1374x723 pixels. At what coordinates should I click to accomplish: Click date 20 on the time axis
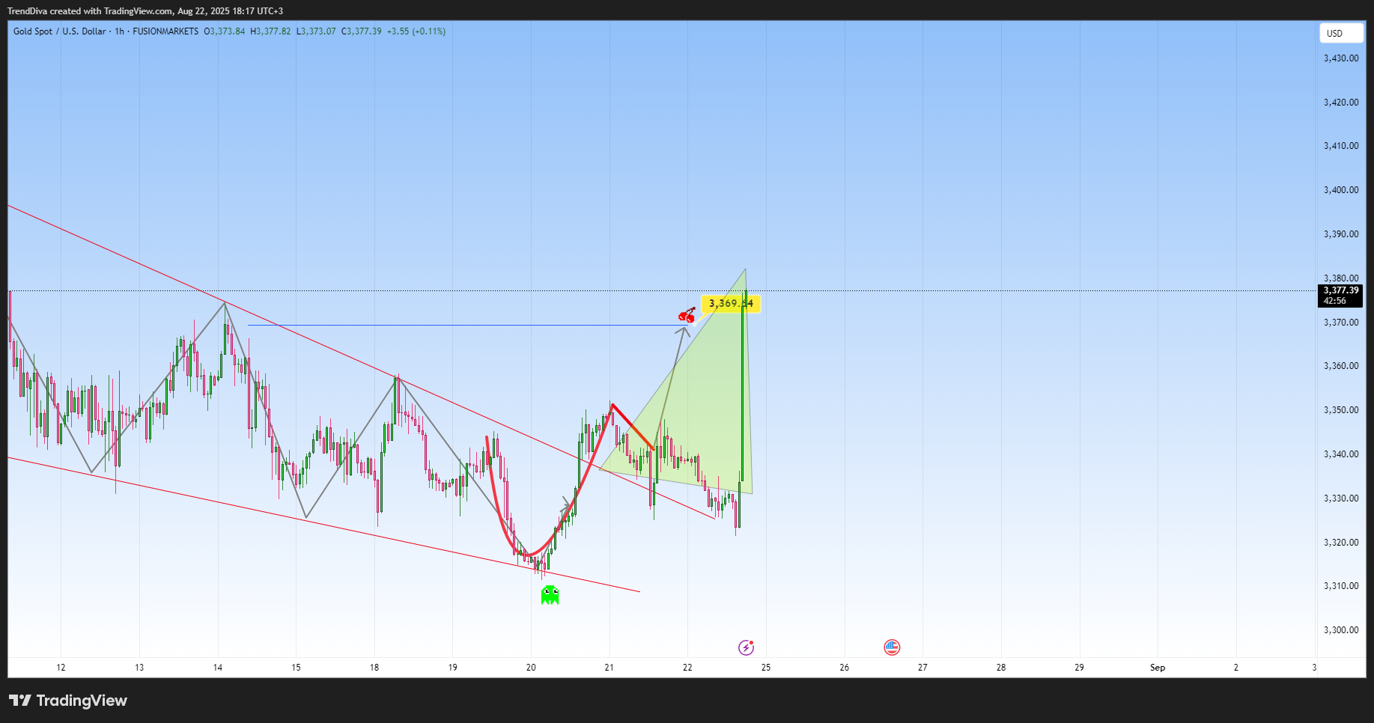pos(531,668)
